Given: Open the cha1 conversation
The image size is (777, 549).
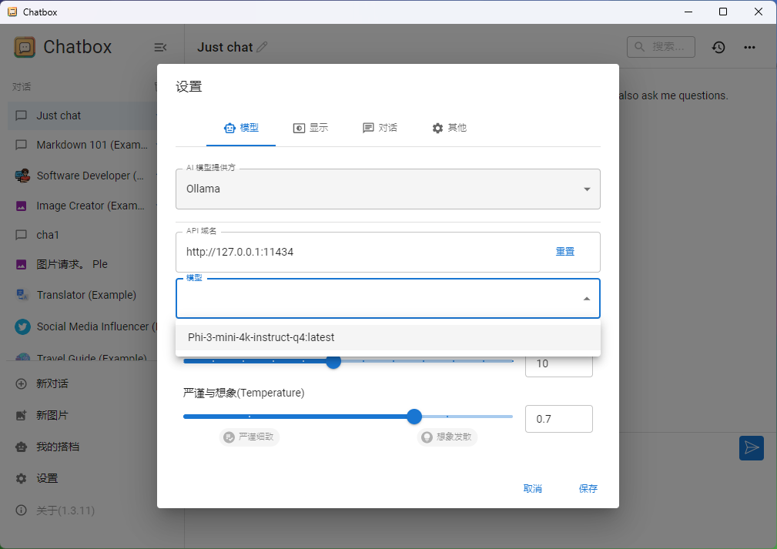Looking at the screenshot, I should click(82, 235).
